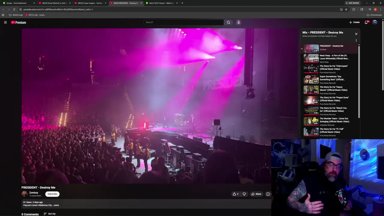Image resolution: width=384 pixels, height=216 pixels.
Task: Play The Story So Far If I Fall
Action: pos(329,132)
